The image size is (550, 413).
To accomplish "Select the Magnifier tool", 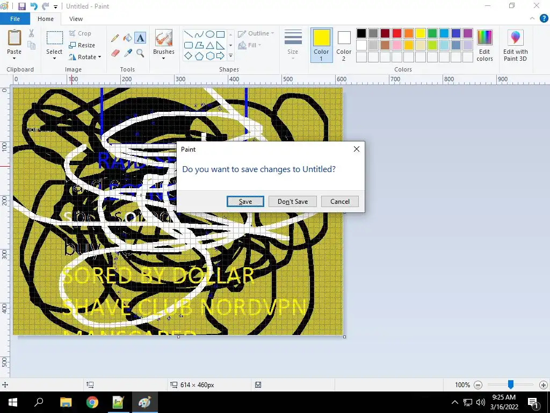I will point(140,53).
